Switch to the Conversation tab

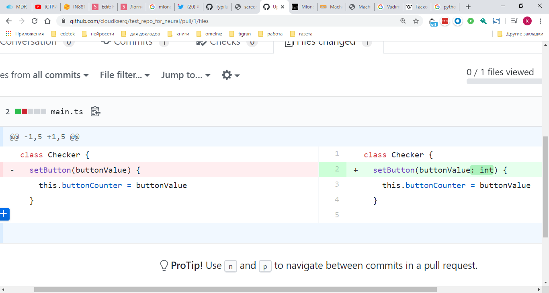(x=37, y=43)
